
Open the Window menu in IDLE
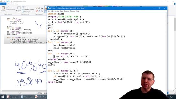point(72,11)
